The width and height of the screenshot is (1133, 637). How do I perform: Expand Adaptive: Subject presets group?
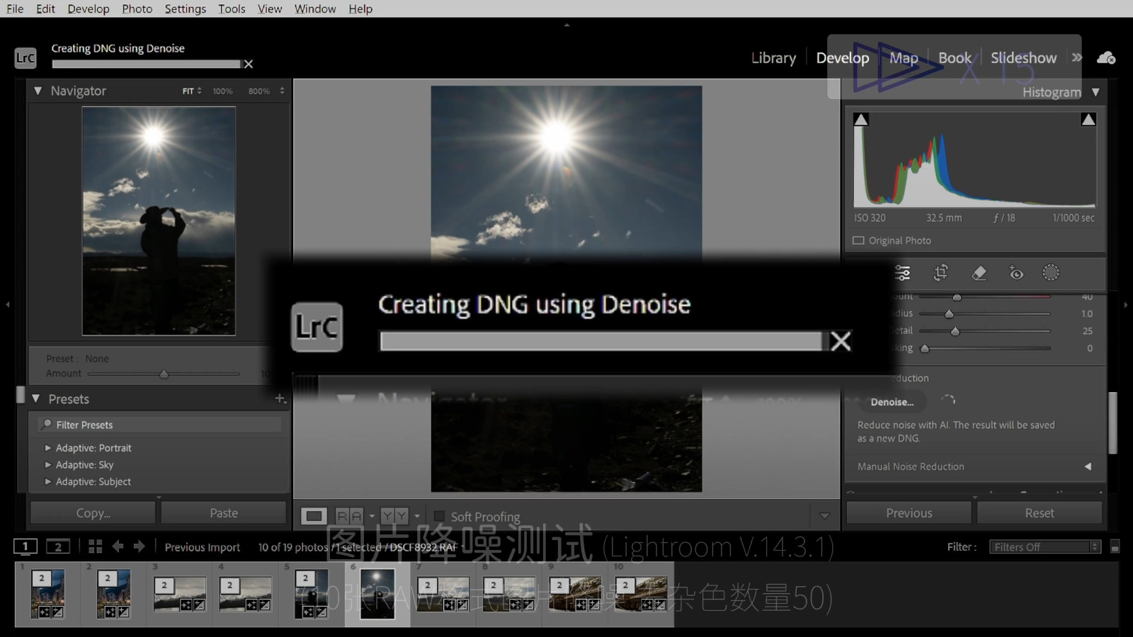48,482
